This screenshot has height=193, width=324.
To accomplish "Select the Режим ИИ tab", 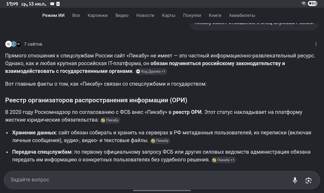I will [53, 15].
